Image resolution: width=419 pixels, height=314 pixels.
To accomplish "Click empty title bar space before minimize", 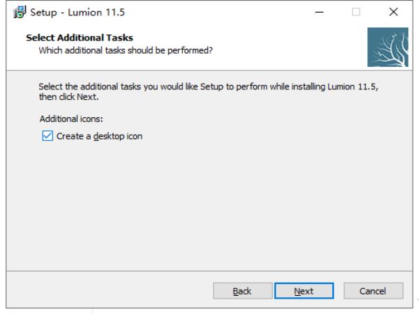I will [x=214, y=12].
